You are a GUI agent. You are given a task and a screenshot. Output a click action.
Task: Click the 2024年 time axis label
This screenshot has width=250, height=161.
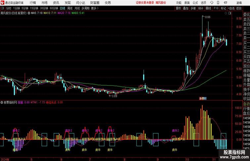(5, 159)
